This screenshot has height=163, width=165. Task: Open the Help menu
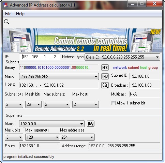pos(20,14)
